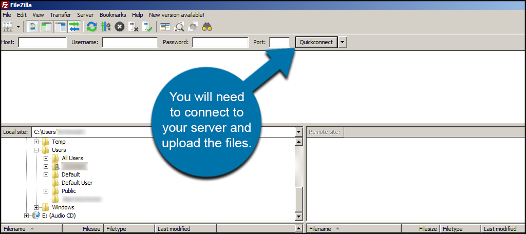526x234 pixels.
Task: Click the Local site path field
Action: (x=163, y=132)
